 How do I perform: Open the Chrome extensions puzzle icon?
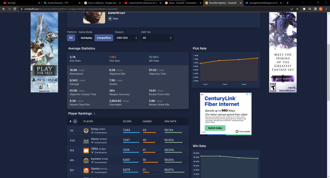click(305, 9)
